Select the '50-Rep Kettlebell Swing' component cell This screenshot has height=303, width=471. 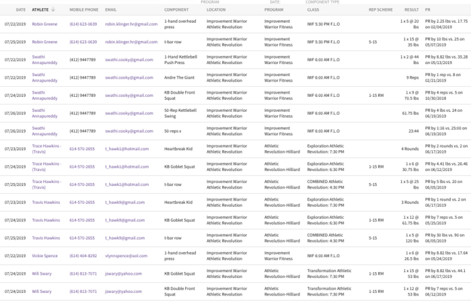pos(180,113)
